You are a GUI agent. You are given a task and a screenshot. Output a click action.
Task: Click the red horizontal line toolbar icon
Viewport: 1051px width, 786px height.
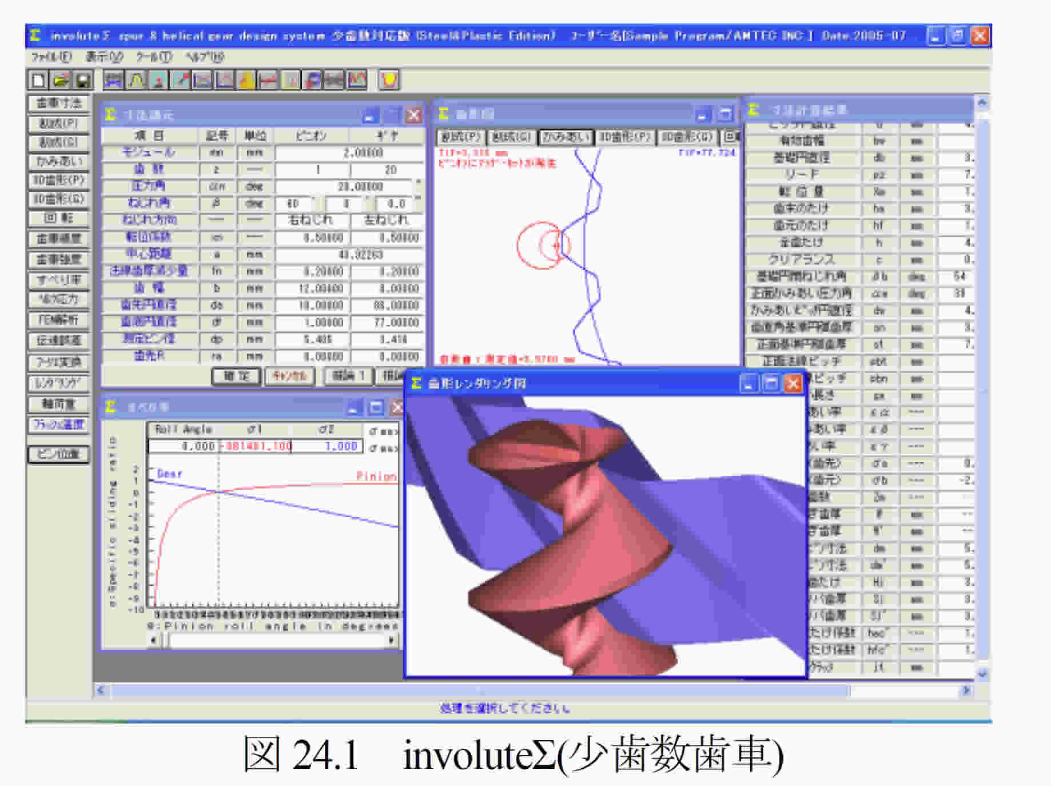pos(269,80)
